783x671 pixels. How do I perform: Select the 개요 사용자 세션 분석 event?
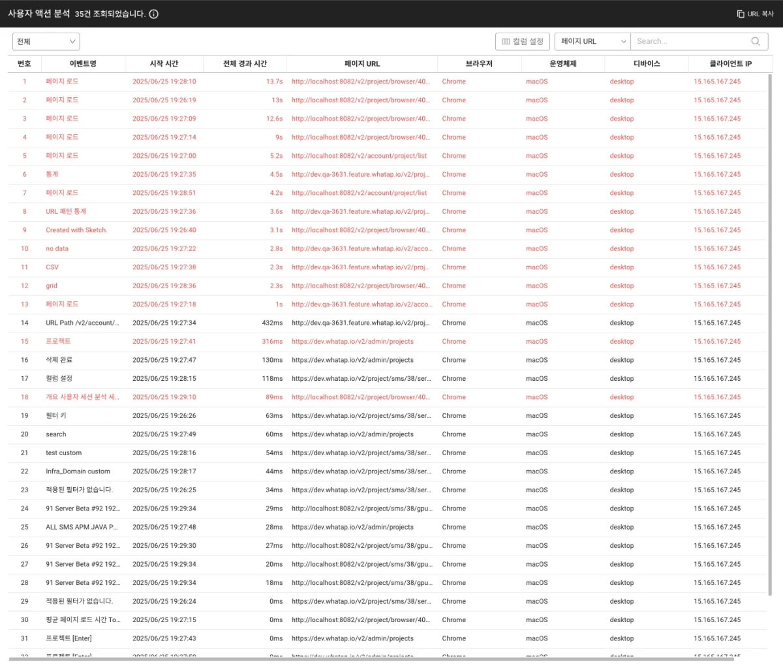pos(82,397)
